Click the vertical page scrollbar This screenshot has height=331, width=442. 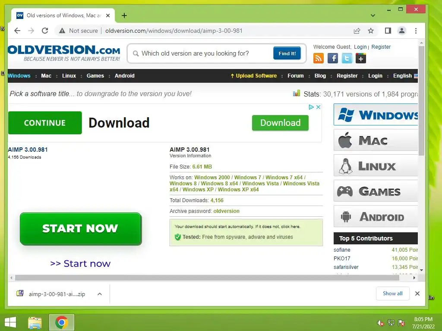click(421, 100)
